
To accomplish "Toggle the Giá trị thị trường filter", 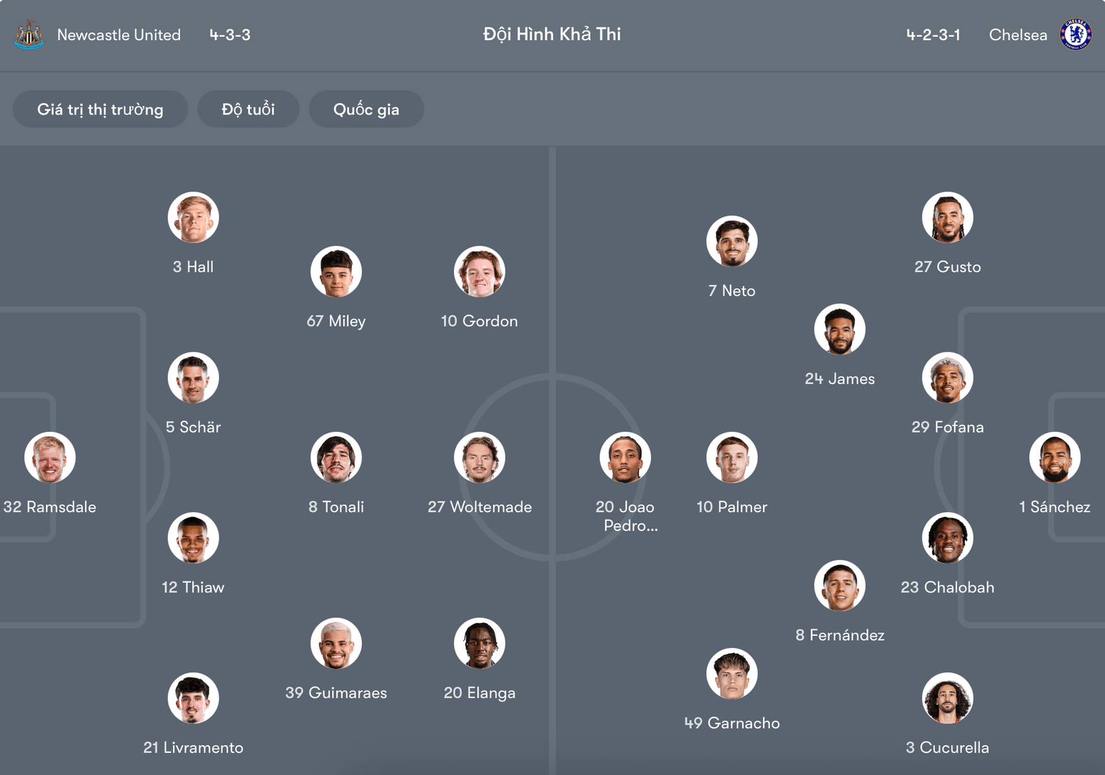I will [x=100, y=109].
